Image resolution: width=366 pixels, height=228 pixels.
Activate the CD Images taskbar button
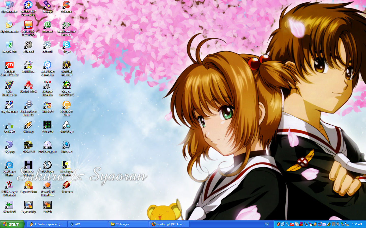pyautogui.click(x=128, y=224)
